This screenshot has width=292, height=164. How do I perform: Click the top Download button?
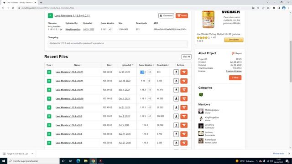point(166,15)
